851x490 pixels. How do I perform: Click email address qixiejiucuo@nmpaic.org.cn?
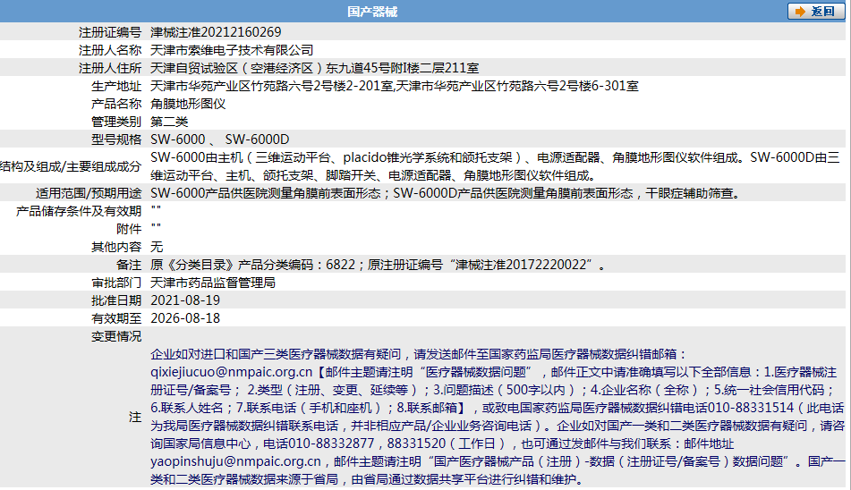pyautogui.click(x=232, y=372)
